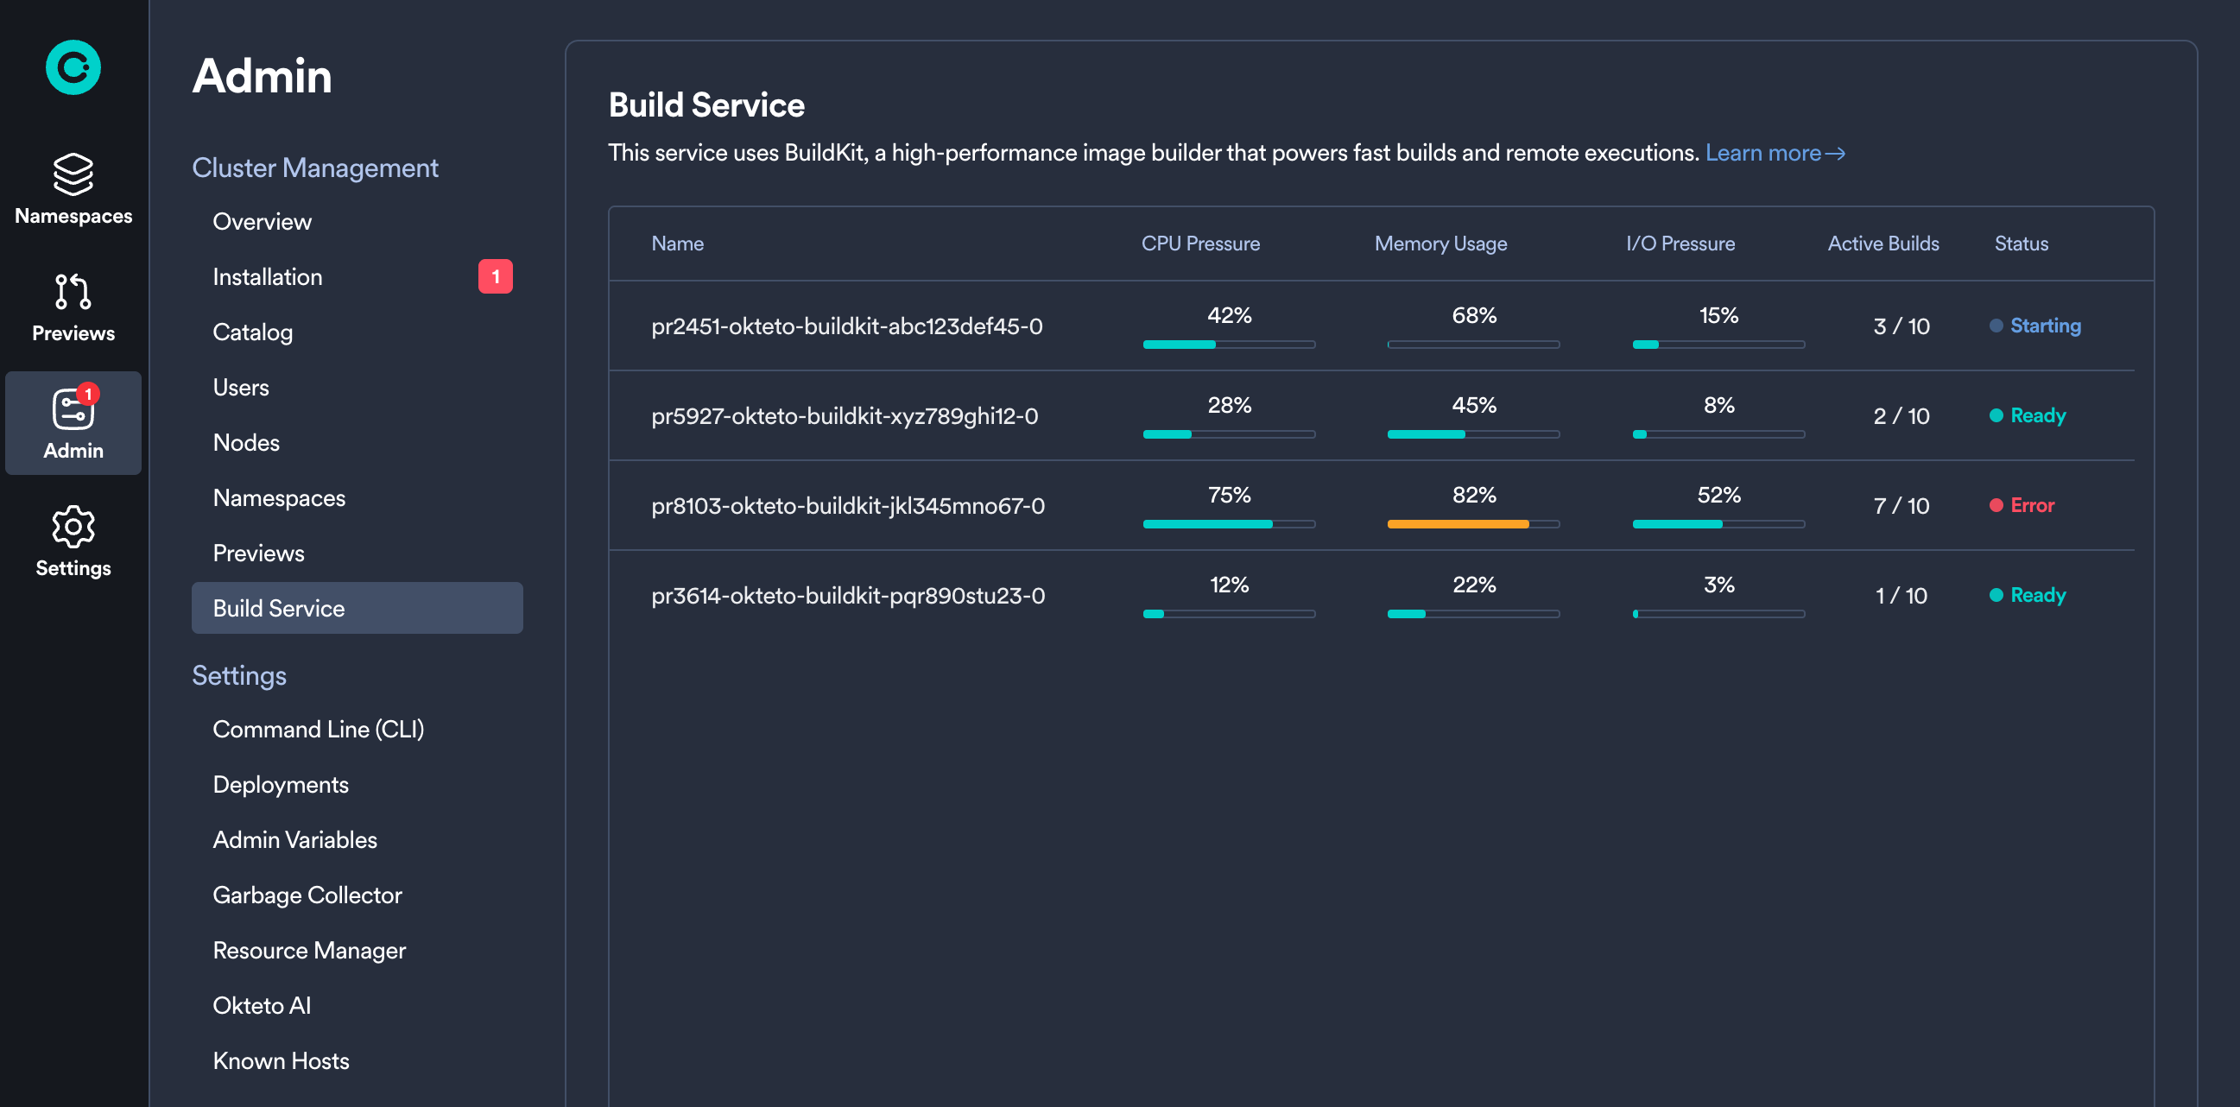The image size is (2240, 1107).
Task: Select the pr2451-okteto-buildkit row in the table
Action: click(x=848, y=327)
